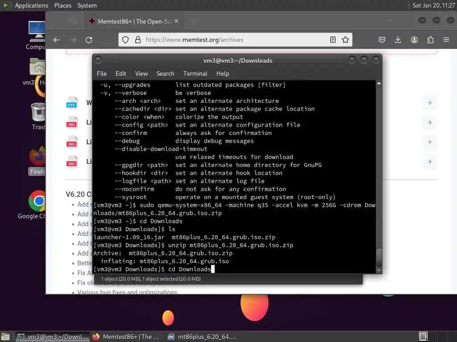Open the terminal Edit menu
Image resolution: width=457 pixels, height=342 pixels.
click(x=120, y=73)
